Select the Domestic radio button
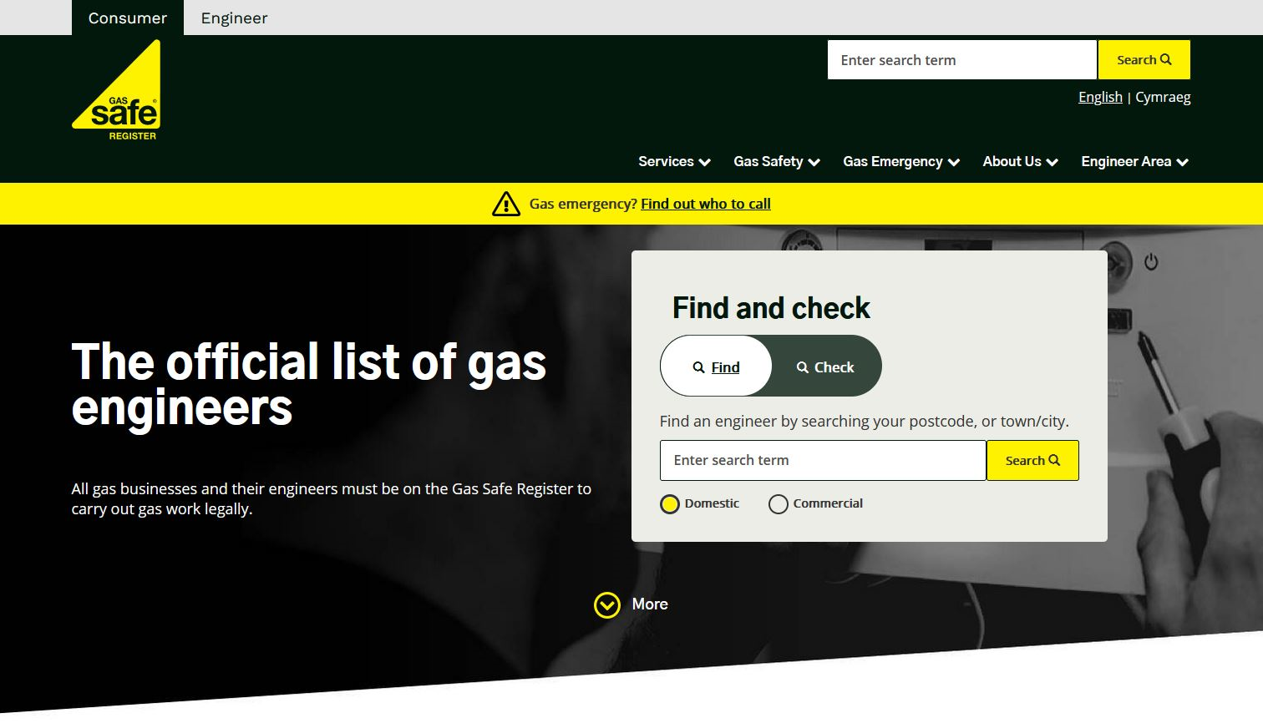 tap(670, 504)
